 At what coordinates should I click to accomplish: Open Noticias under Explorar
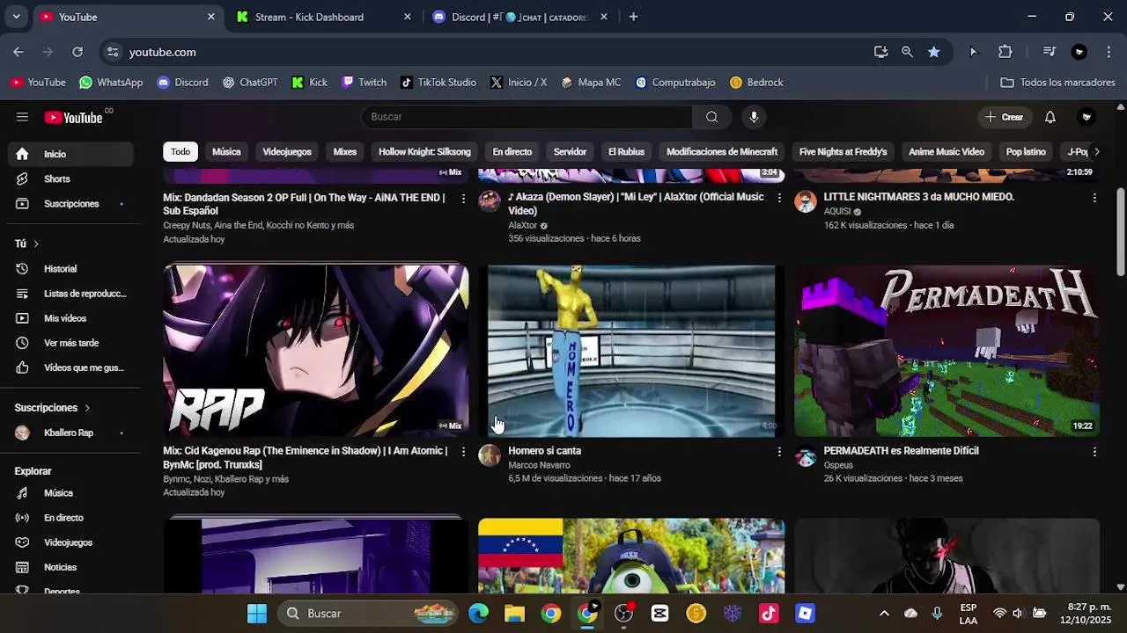coord(70,567)
